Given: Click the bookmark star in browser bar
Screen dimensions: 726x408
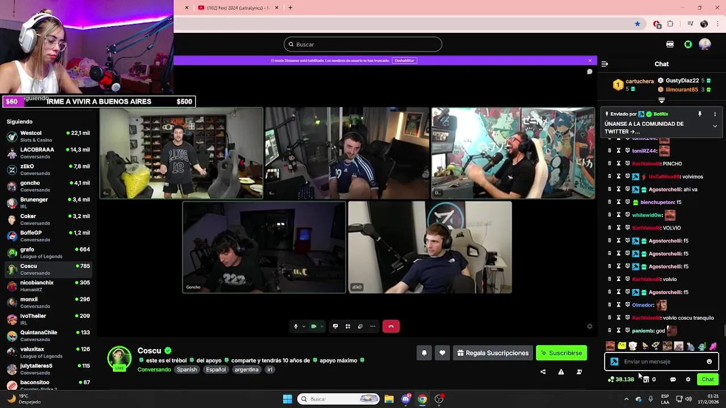Looking at the screenshot, I should 638,24.
